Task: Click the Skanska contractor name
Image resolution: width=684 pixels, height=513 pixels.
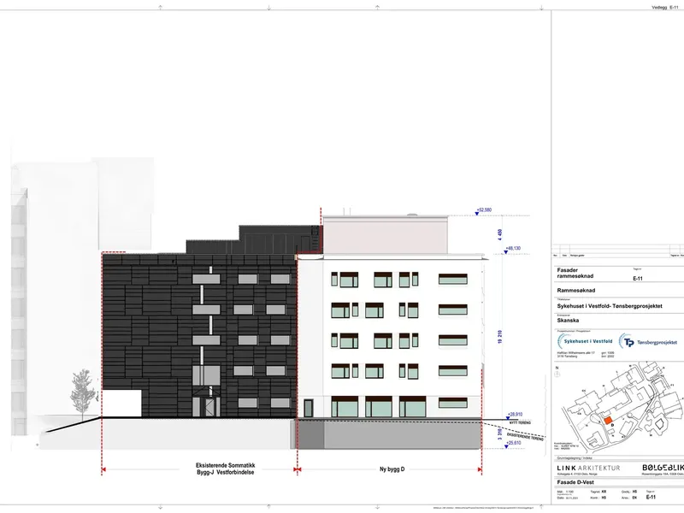Action: [568, 320]
